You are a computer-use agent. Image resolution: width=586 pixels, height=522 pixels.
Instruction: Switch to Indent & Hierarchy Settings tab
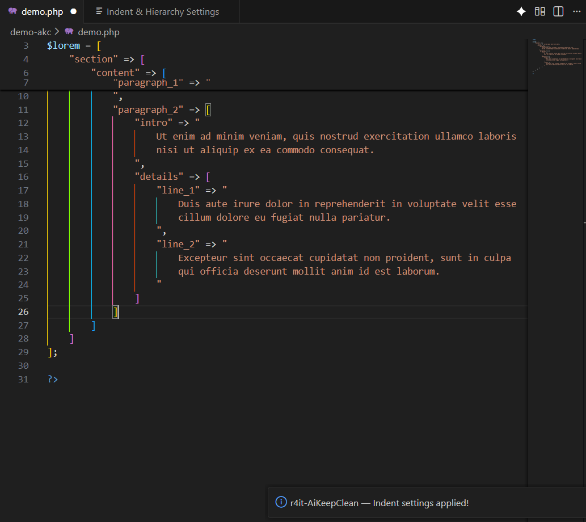(x=161, y=11)
